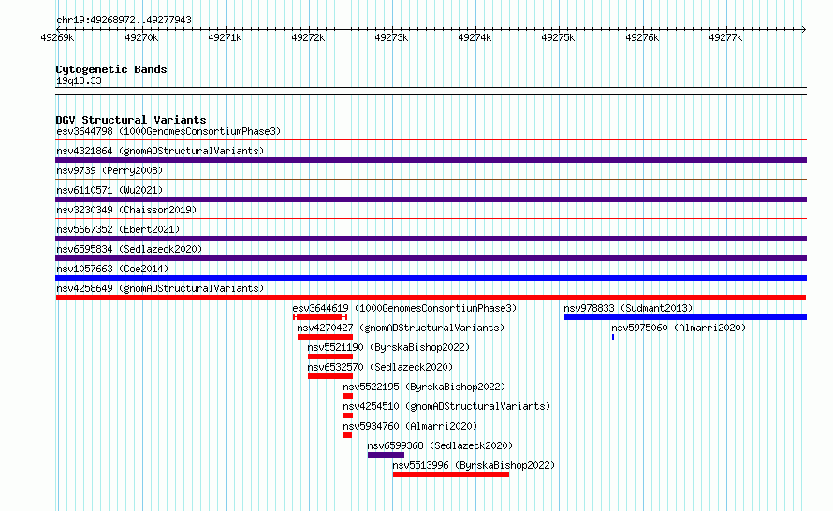The image size is (833, 511).
Task: Open nsv6595834 (Sedlazeck2020) label
Action: pyautogui.click(x=129, y=249)
